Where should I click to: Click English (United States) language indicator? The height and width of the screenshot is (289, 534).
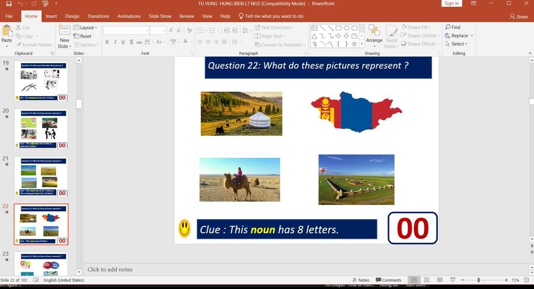coord(64,280)
